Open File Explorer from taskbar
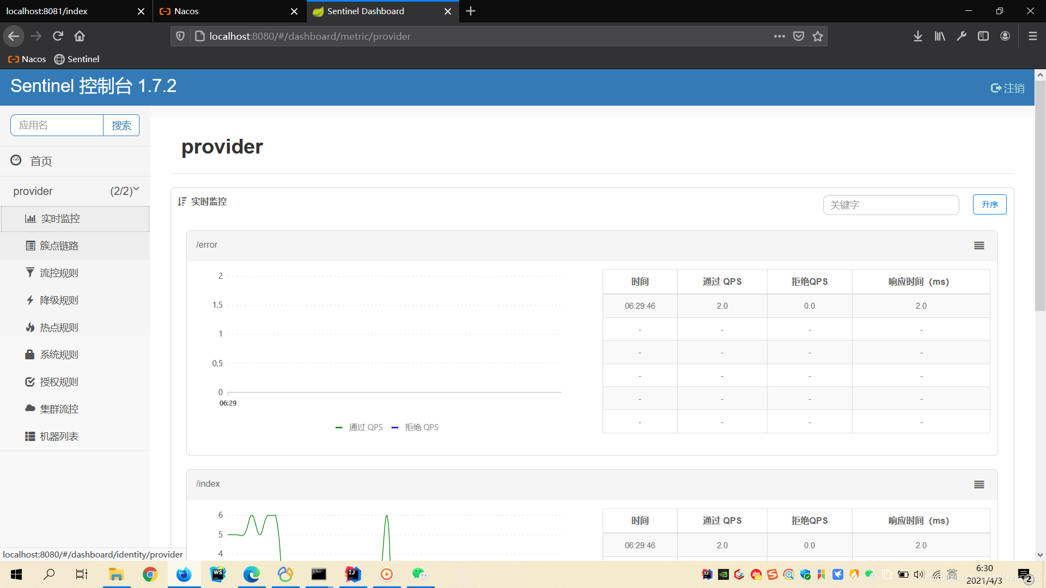Screen dimensions: 1046x588 [x=116, y=574]
